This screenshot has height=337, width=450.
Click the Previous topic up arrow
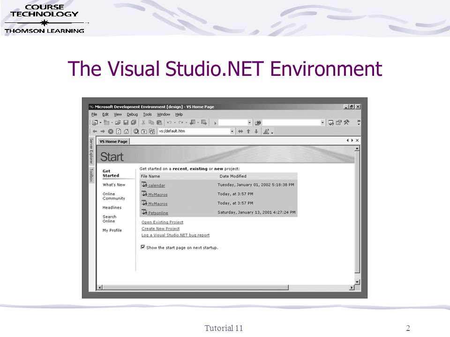[248, 131]
